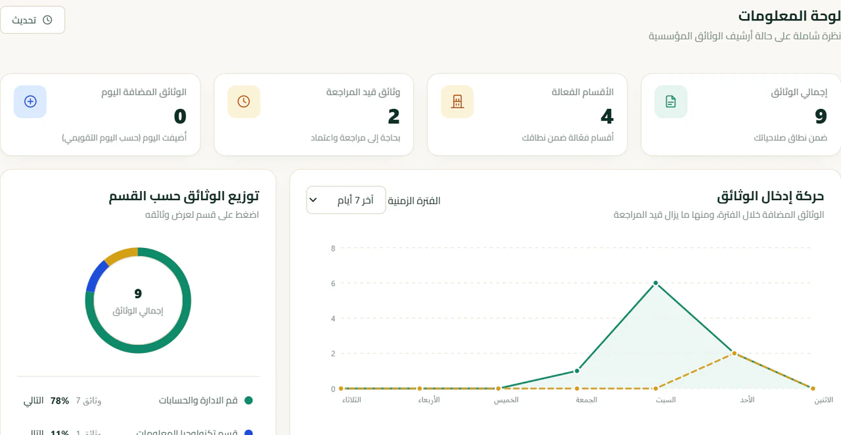Click the الجمعة axis label
Screen dimensions: 841x435
tap(587, 400)
